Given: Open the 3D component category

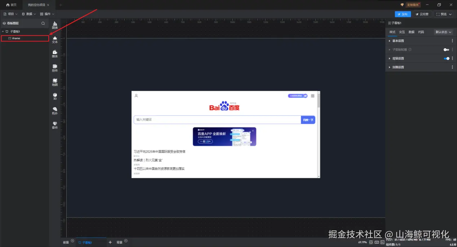Looking at the screenshot, I should [x=55, y=96].
